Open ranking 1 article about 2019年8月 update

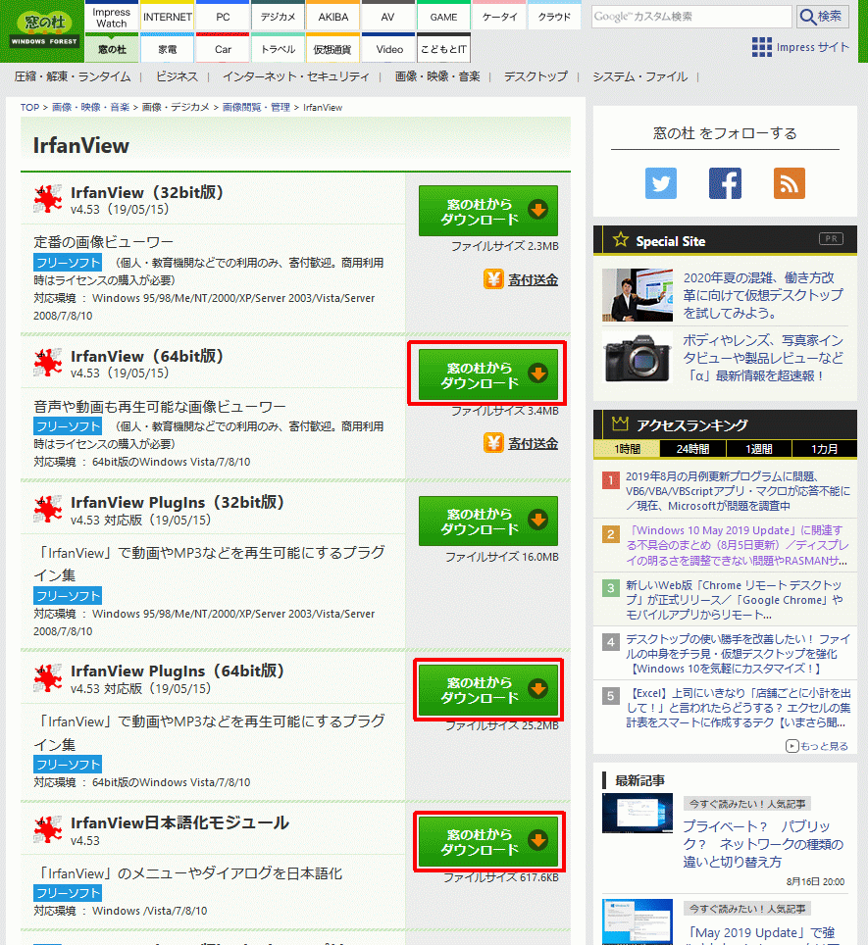[738, 491]
